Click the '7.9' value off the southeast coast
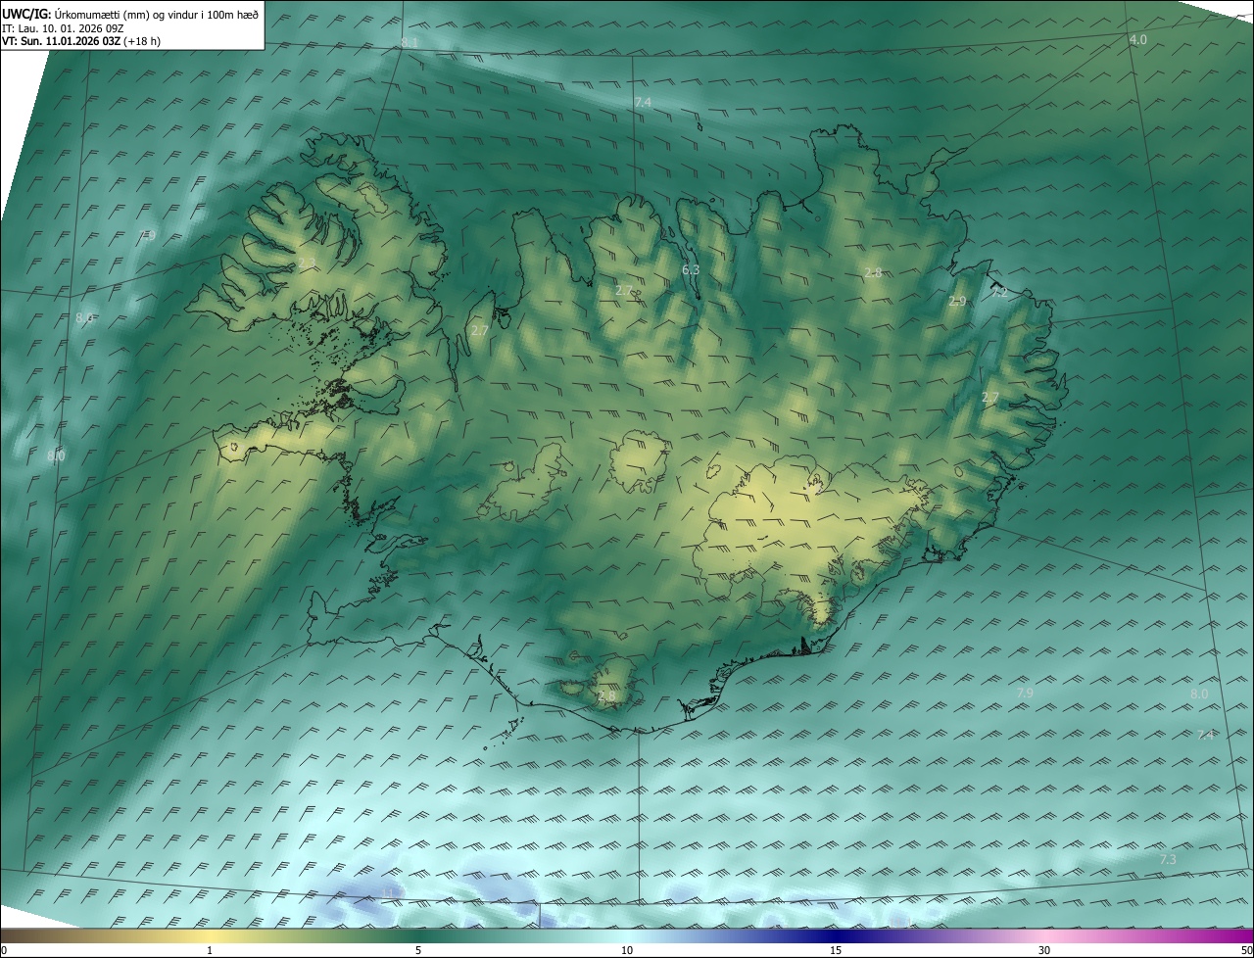Screen dimensions: 1254x958 (x=1025, y=693)
